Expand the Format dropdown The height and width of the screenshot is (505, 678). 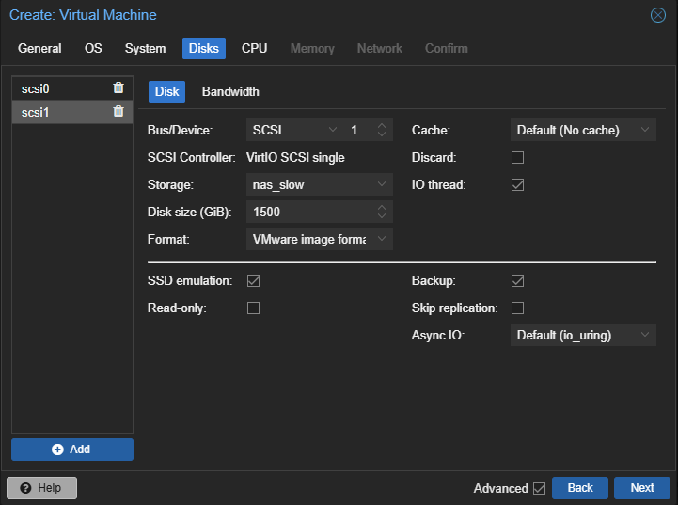click(x=320, y=240)
